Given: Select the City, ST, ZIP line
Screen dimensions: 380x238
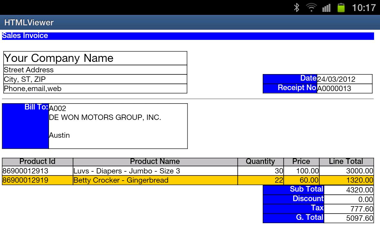Looking at the screenshot, I should tap(25, 79).
